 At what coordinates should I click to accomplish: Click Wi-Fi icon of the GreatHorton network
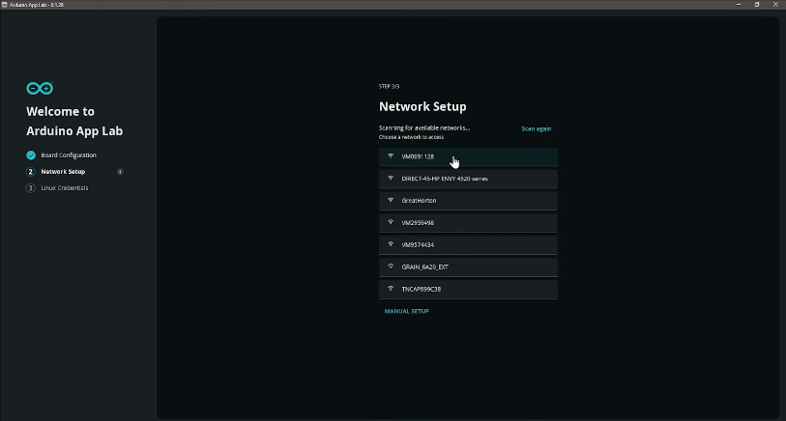(x=391, y=200)
